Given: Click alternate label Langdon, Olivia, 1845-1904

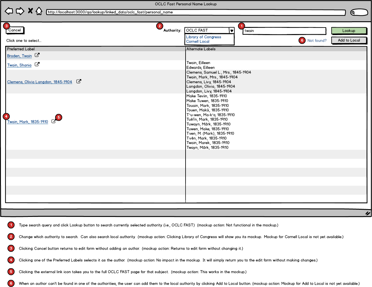Looking at the screenshot, I should click(211, 87).
